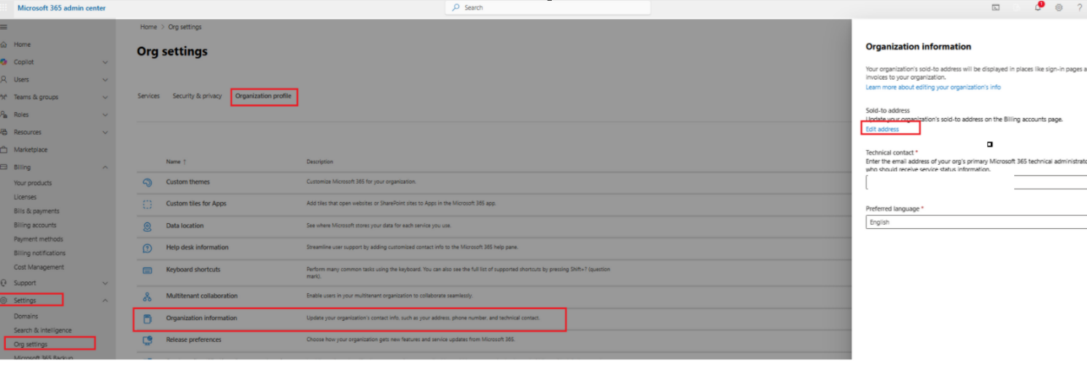This screenshot has height=366, width=1087.
Task: Open Bills & payments page
Action: click(x=36, y=211)
